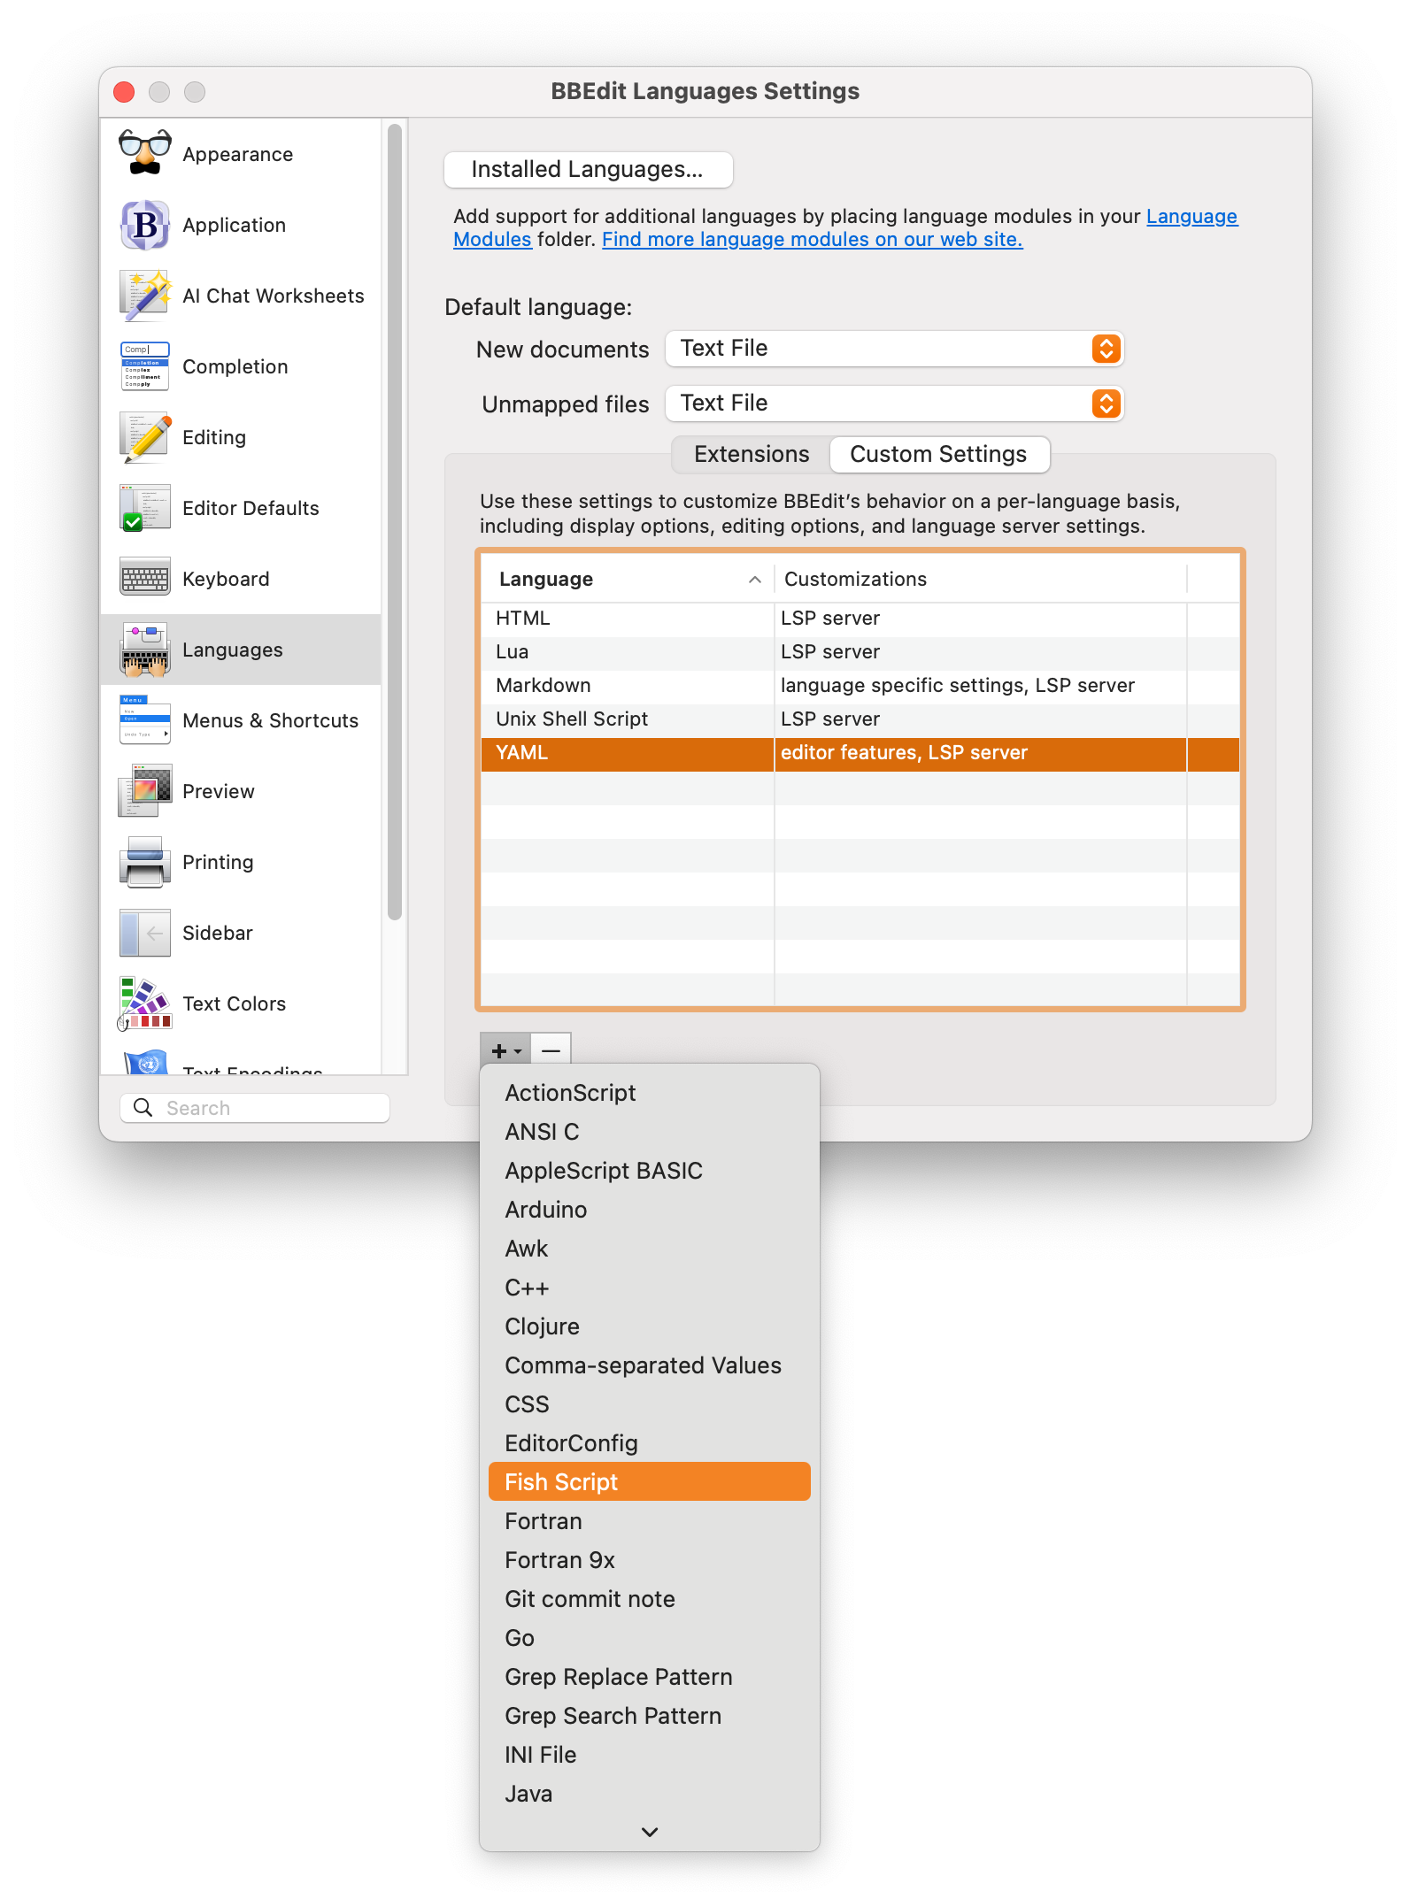This screenshot has height=1899, width=1411.
Task: Switch to the Extensions tab
Action: (752, 454)
